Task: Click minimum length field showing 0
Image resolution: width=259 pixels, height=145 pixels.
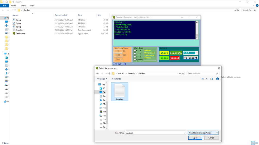Action: pos(118,51)
